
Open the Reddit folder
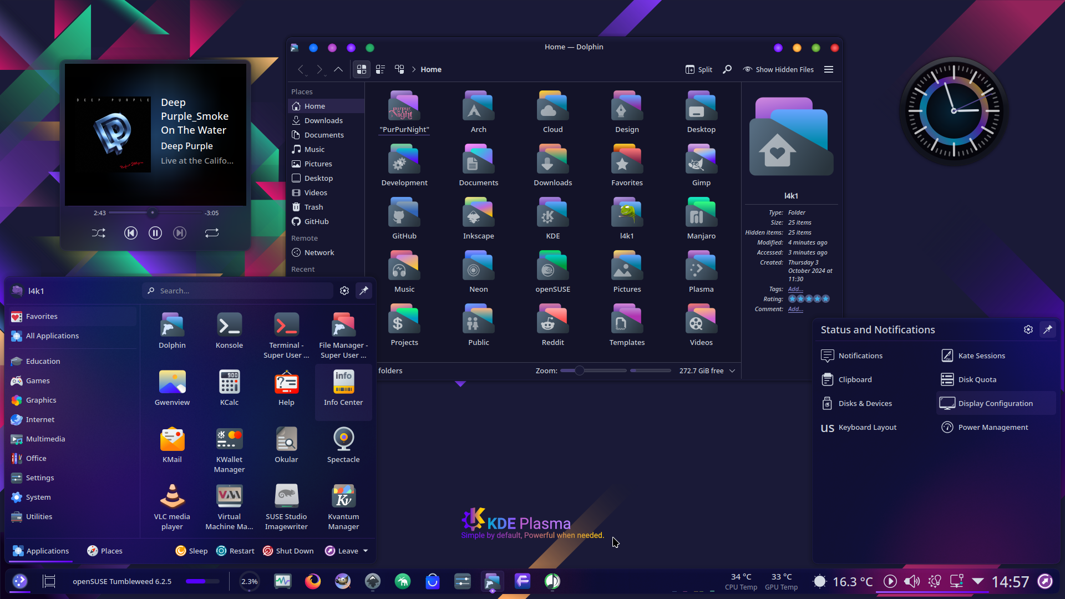tap(552, 324)
